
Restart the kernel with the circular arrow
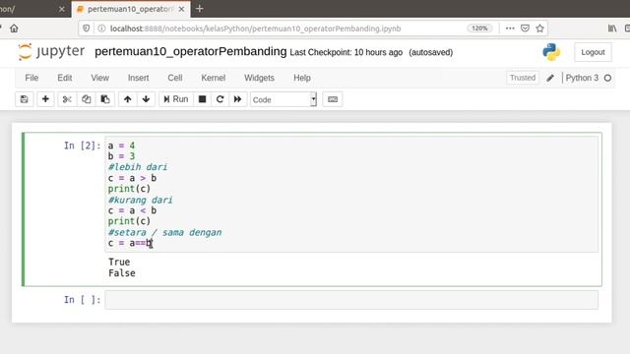(220, 99)
